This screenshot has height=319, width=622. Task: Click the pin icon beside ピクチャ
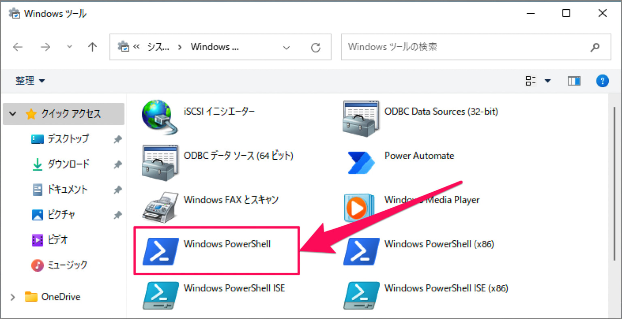coord(118,215)
